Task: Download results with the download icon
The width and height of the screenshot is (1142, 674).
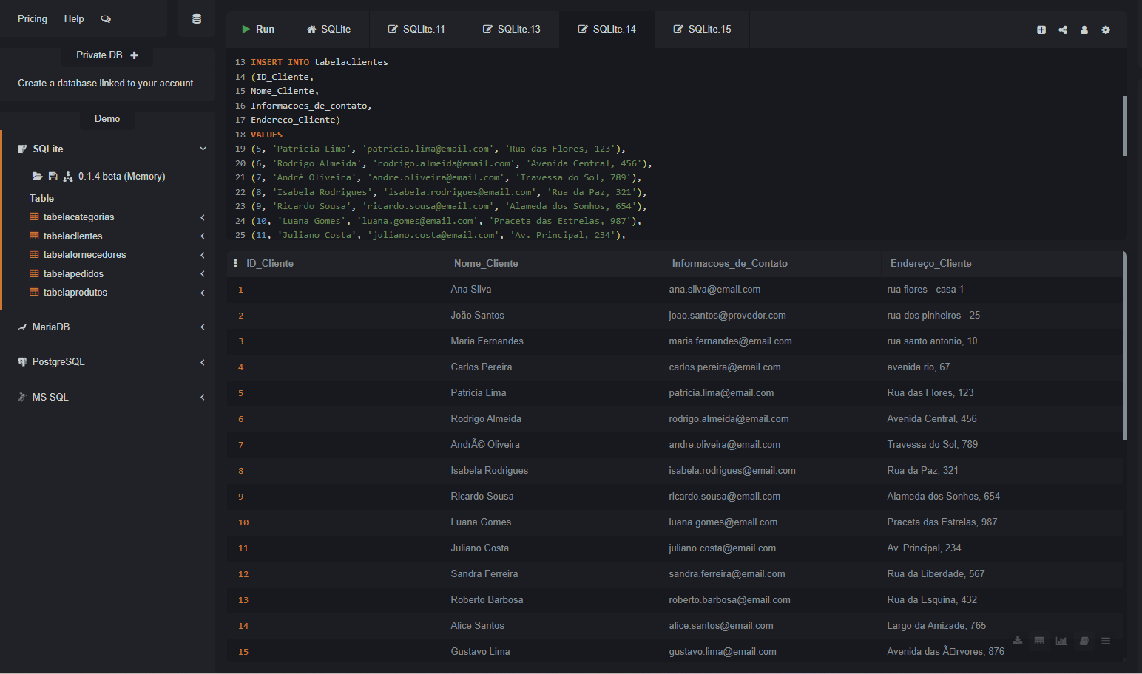Action: (x=1018, y=641)
